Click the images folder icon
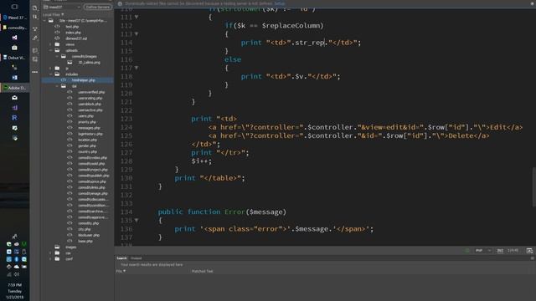Viewport: 536px width, 301px height. [x=57, y=247]
